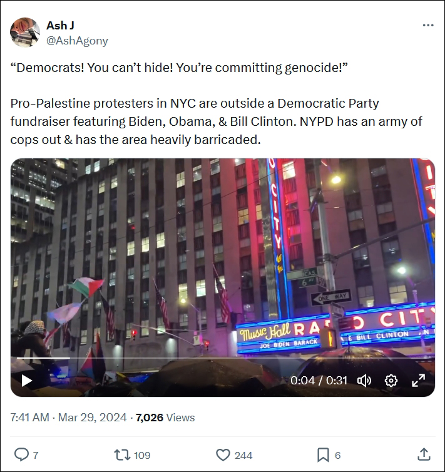Click the 244 likes count
Screen dimensions: 445x472
click(x=243, y=455)
